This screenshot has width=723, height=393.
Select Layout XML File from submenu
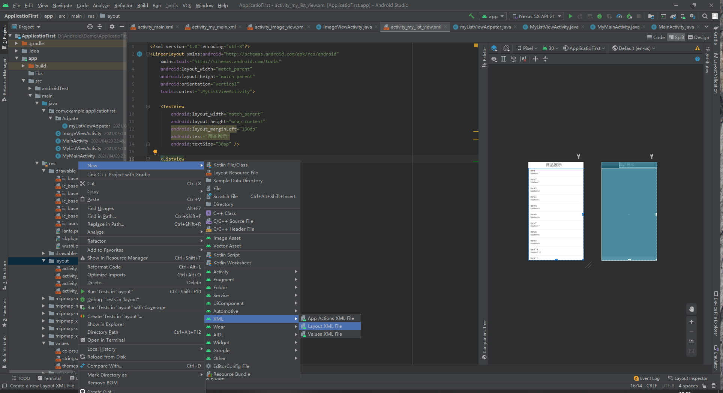(330, 326)
